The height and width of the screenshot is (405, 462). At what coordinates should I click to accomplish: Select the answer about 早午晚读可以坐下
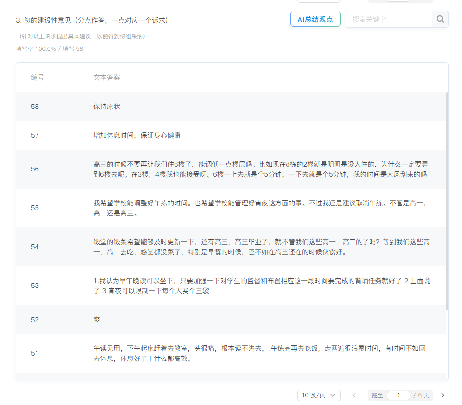[262, 286]
